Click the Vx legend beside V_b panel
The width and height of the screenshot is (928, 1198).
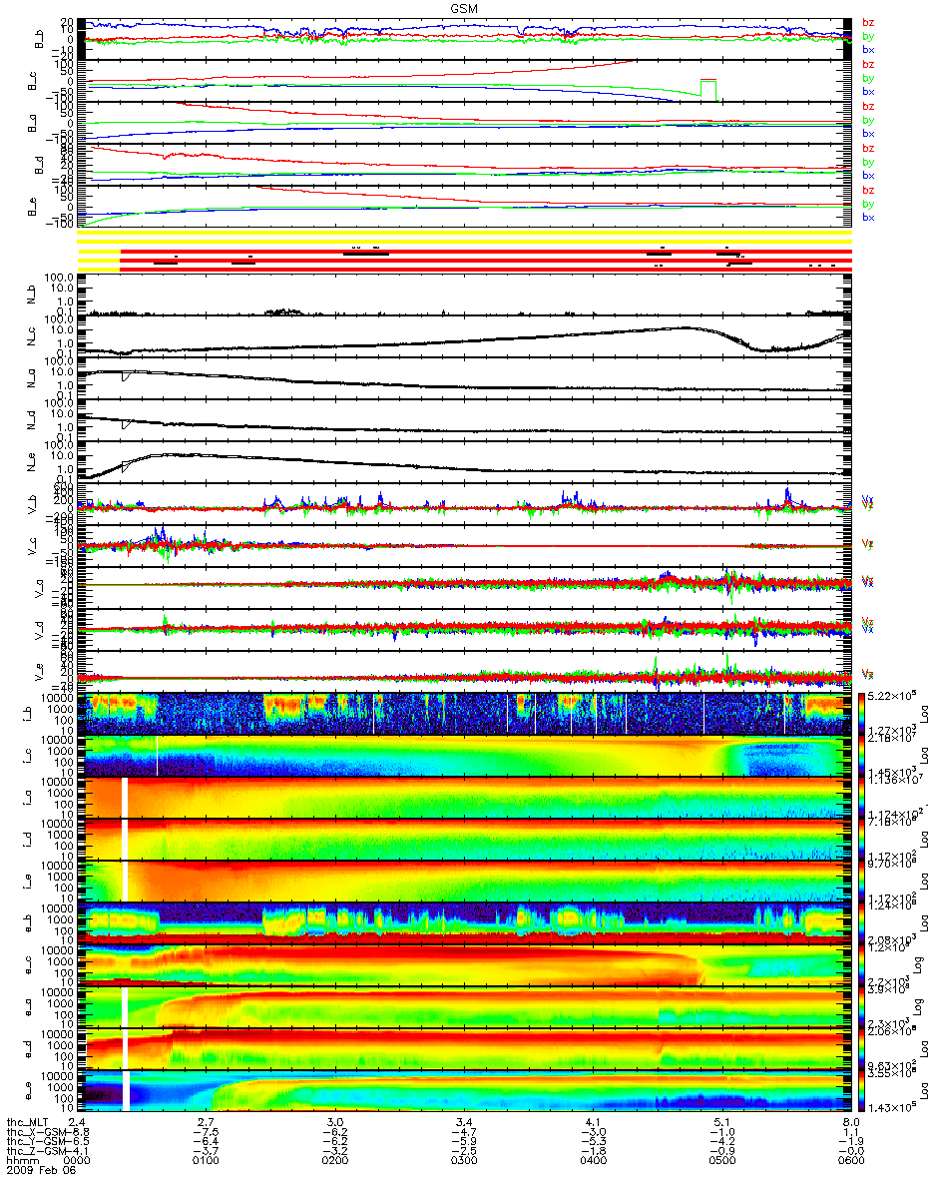[x=868, y=498]
